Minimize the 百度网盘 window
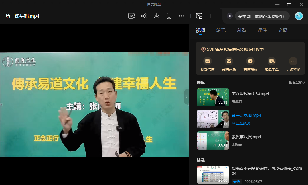308x185 pixels. point(277,4)
